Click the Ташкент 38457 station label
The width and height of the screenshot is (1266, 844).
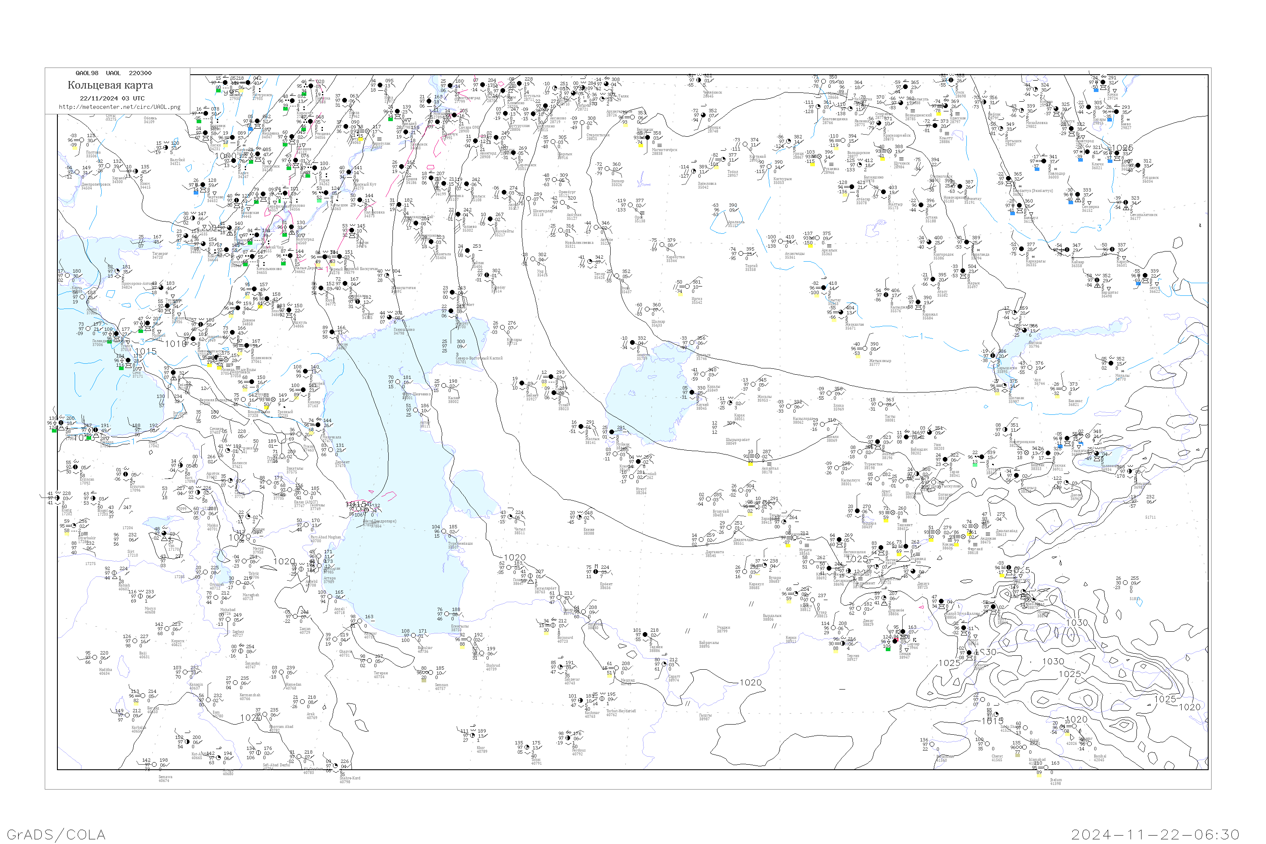pos(904,527)
